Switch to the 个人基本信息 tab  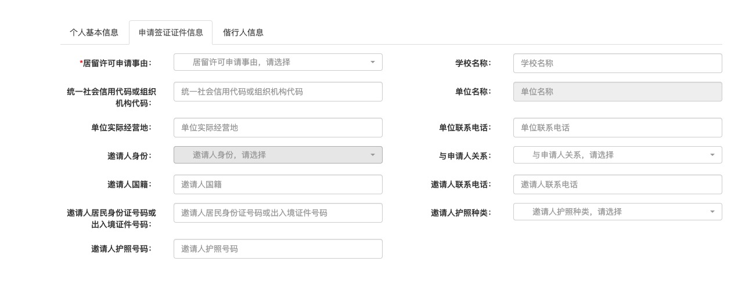[x=94, y=32]
